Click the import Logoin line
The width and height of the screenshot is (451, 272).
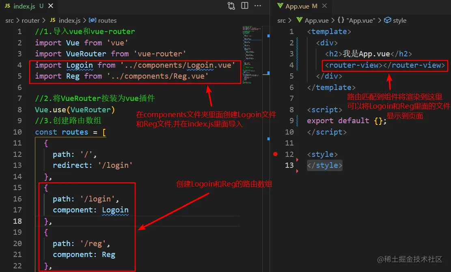135,65
